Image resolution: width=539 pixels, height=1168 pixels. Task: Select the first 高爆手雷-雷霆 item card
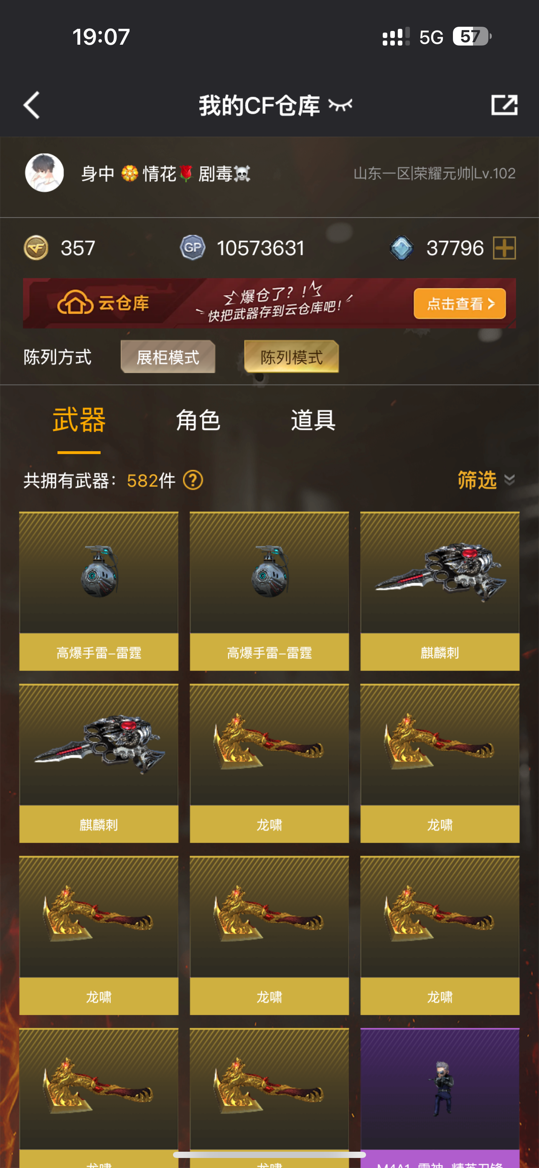click(99, 591)
